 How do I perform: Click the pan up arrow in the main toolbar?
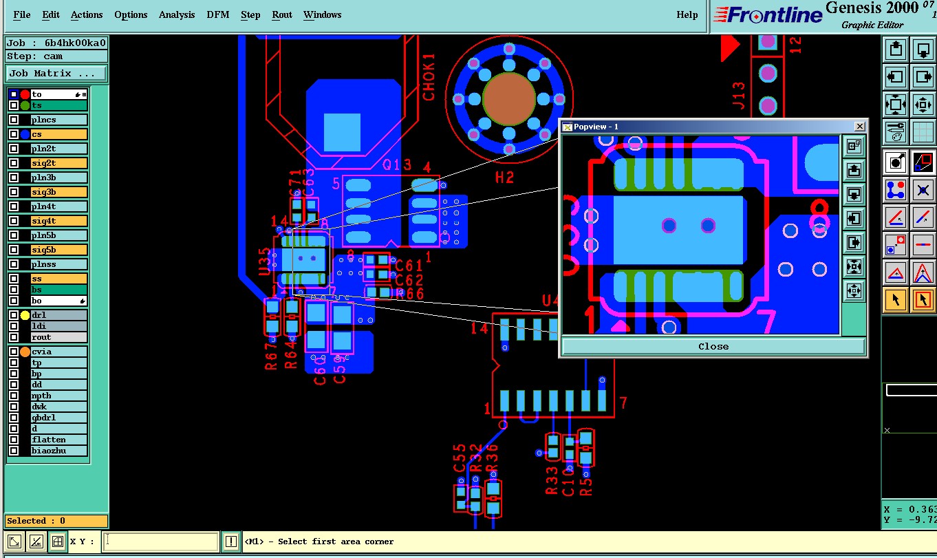896,50
